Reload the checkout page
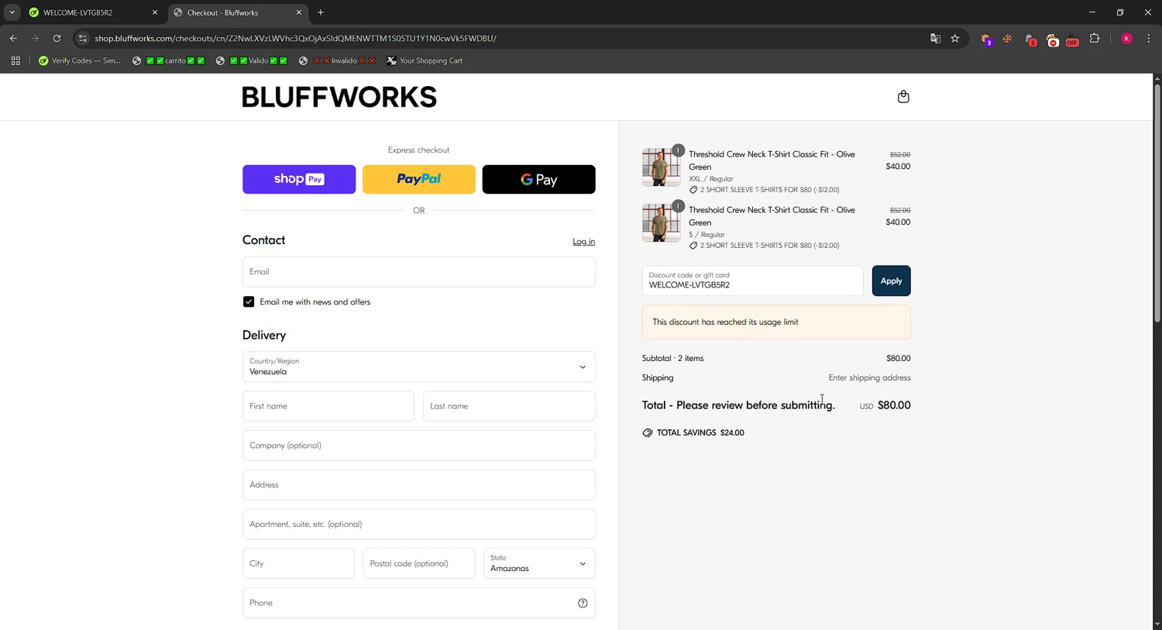Viewport: 1162px width, 630px height. coord(57,38)
